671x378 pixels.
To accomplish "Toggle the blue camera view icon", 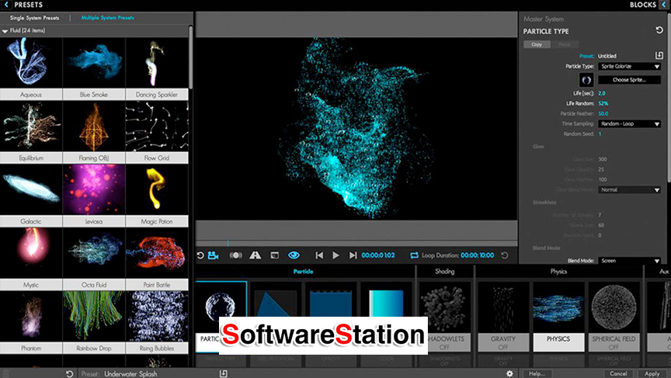I will [213, 255].
